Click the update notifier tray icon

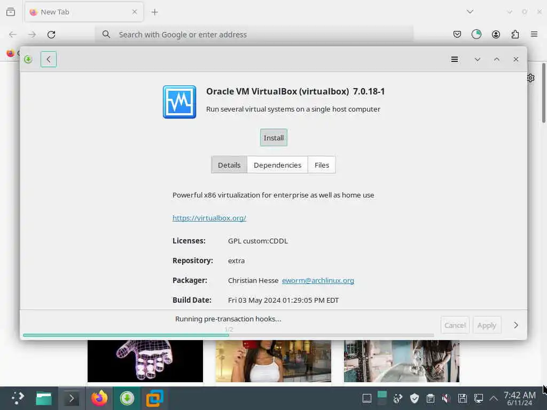point(398,398)
